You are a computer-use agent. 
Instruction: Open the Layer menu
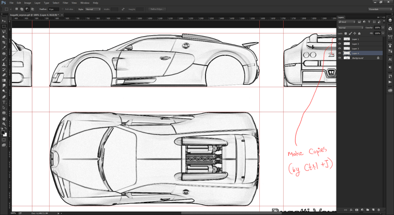point(37,3)
